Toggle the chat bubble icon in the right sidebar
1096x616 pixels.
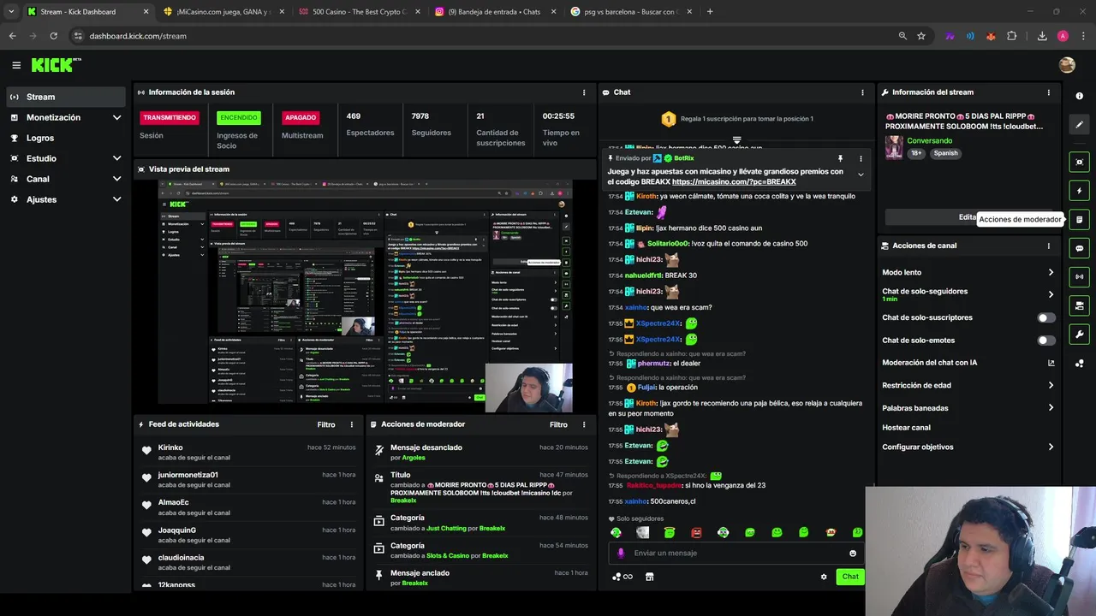pyautogui.click(x=1079, y=248)
